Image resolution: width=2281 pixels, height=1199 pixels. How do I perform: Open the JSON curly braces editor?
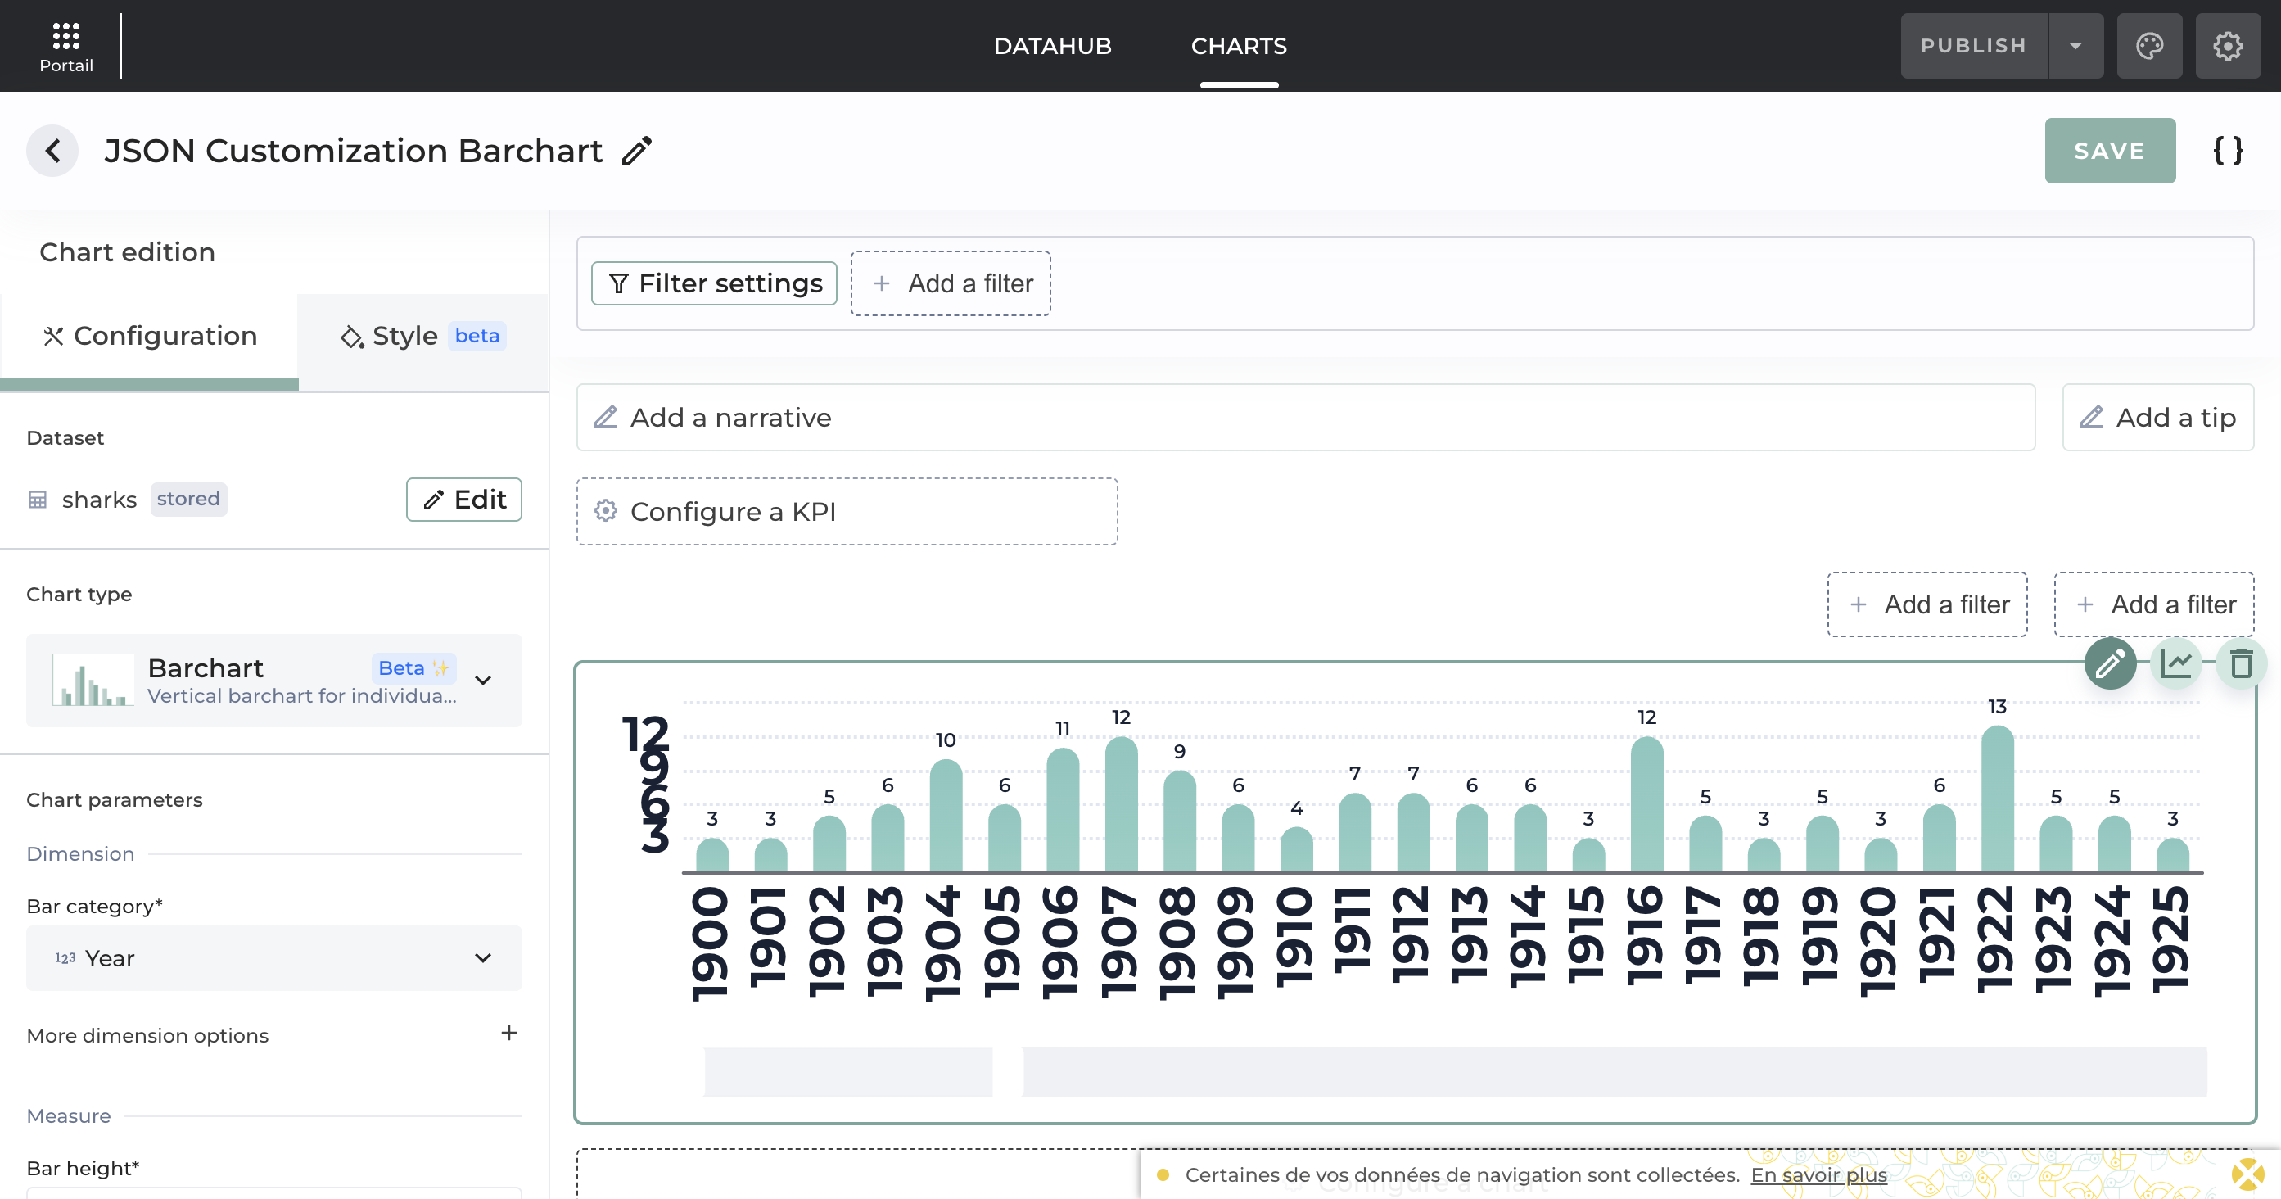click(x=2227, y=151)
